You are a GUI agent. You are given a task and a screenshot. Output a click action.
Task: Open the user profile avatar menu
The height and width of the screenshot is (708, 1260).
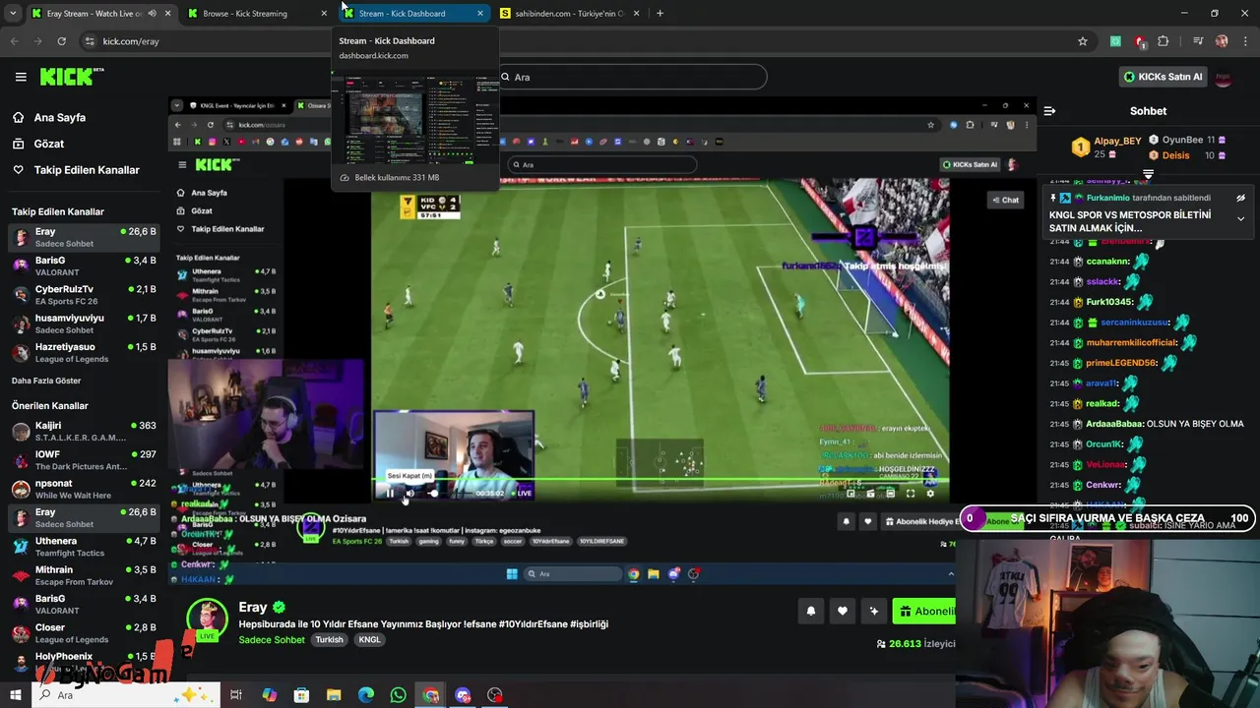pyautogui.click(x=1224, y=77)
